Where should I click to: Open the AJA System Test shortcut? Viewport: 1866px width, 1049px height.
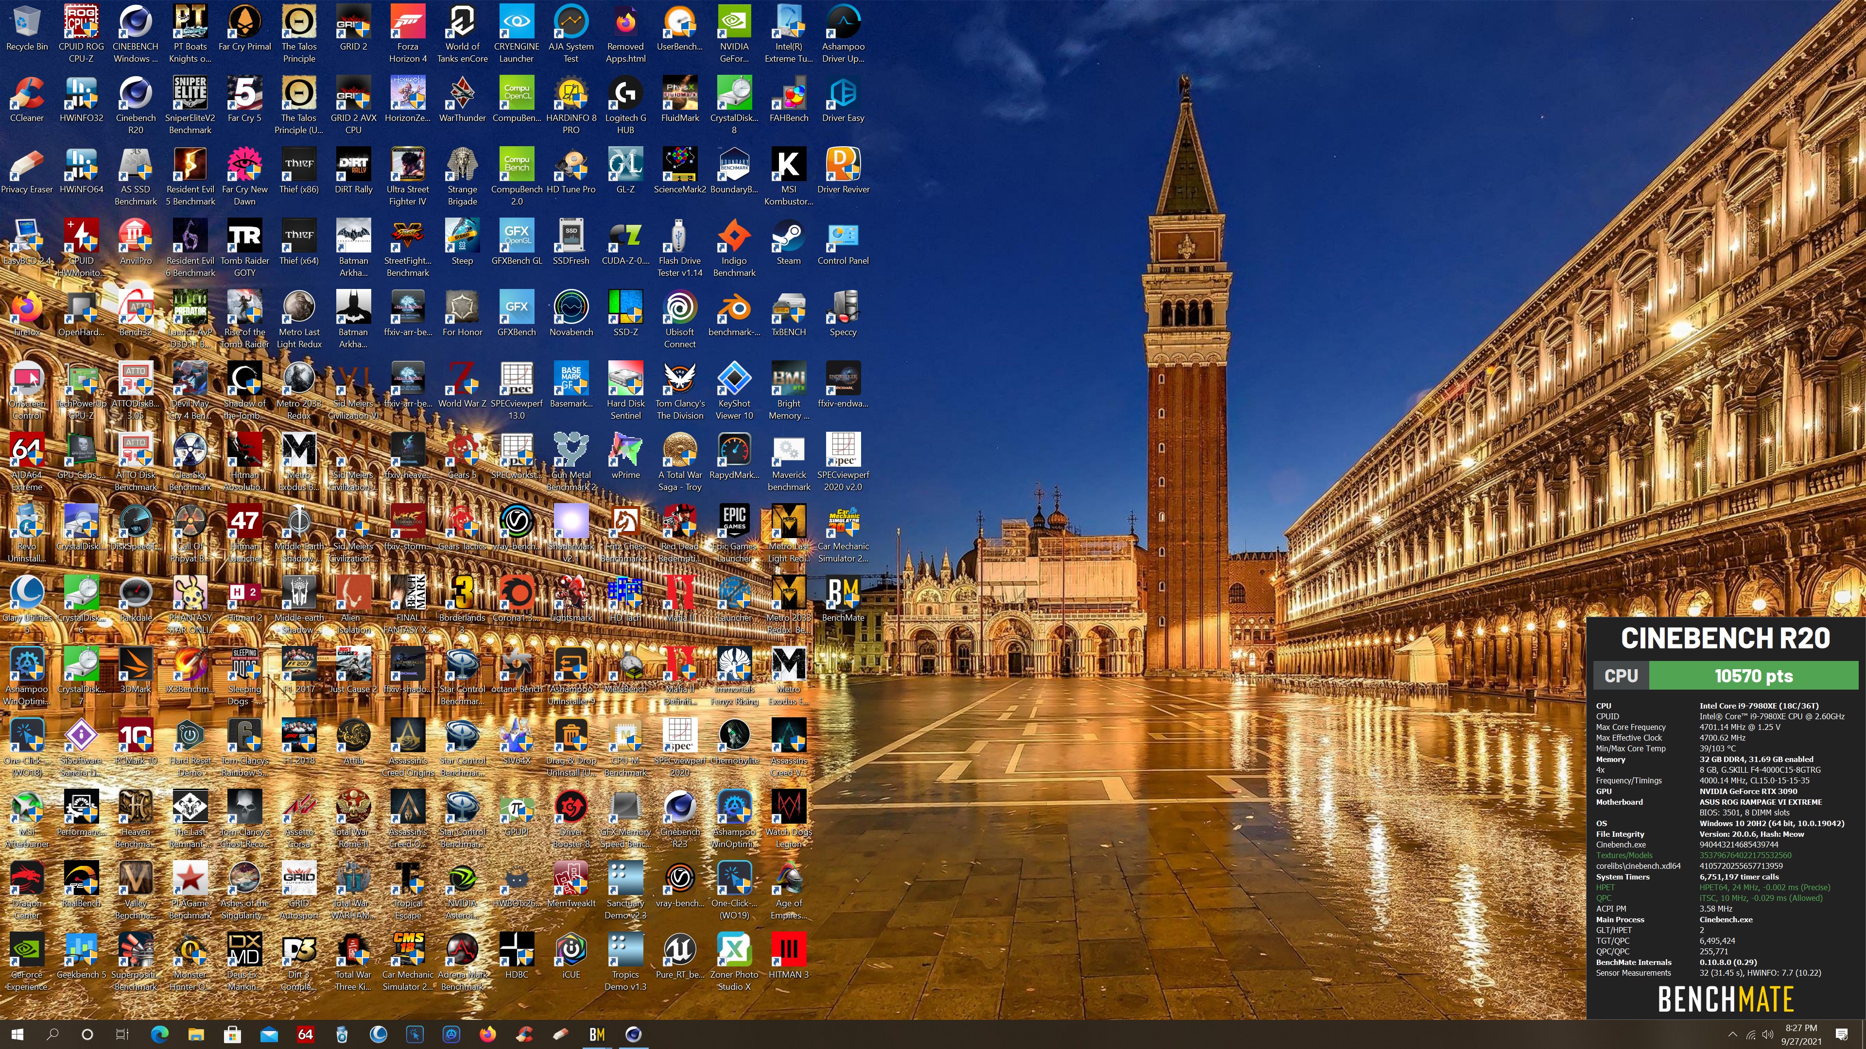click(x=571, y=34)
